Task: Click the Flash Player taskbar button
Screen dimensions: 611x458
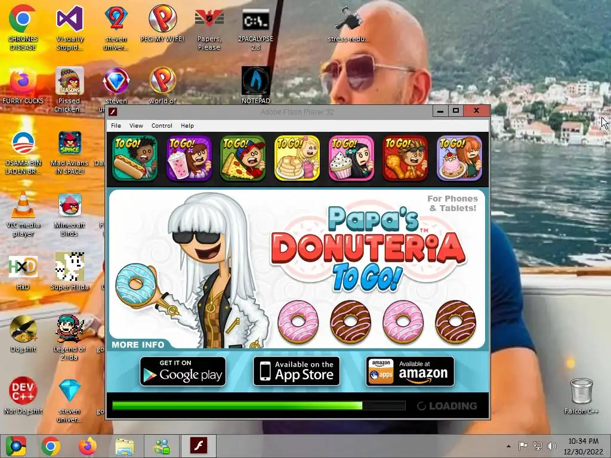Action: (198, 446)
